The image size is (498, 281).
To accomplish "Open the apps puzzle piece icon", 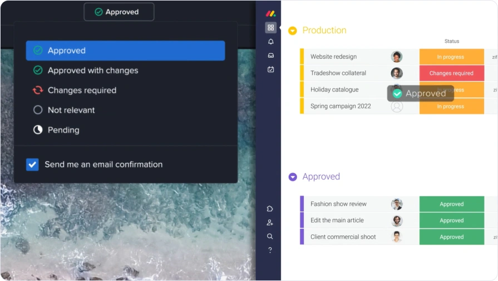I will coord(270,209).
